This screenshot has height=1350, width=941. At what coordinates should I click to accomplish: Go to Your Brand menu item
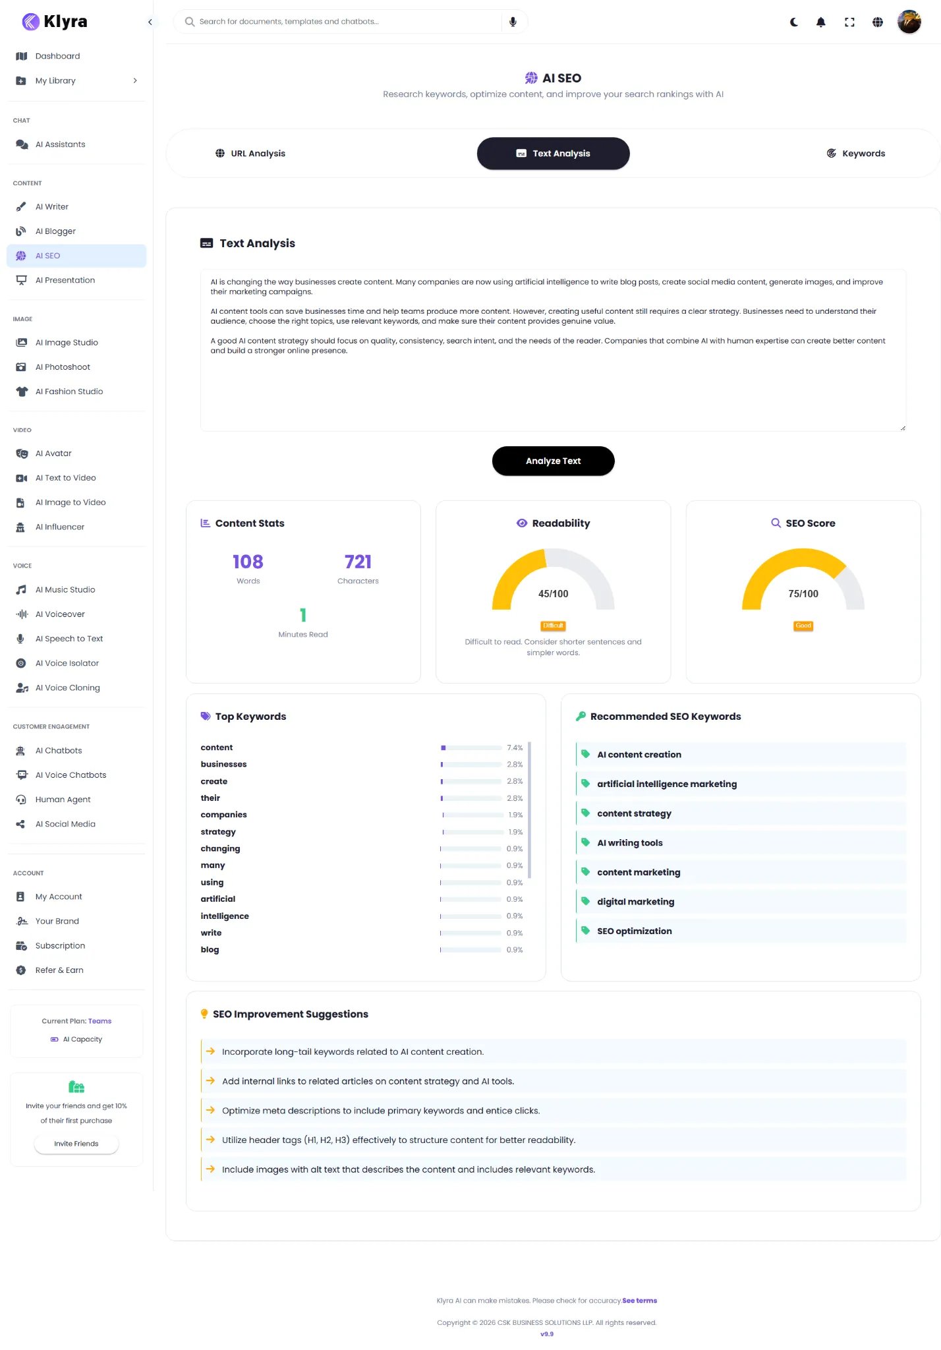click(x=76, y=921)
